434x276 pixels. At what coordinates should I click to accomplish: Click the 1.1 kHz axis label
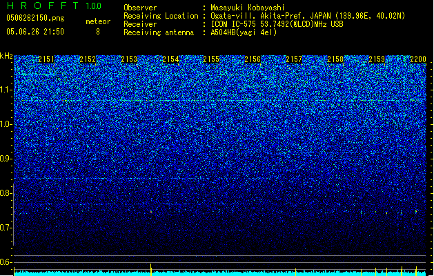pyautogui.click(x=6, y=90)
